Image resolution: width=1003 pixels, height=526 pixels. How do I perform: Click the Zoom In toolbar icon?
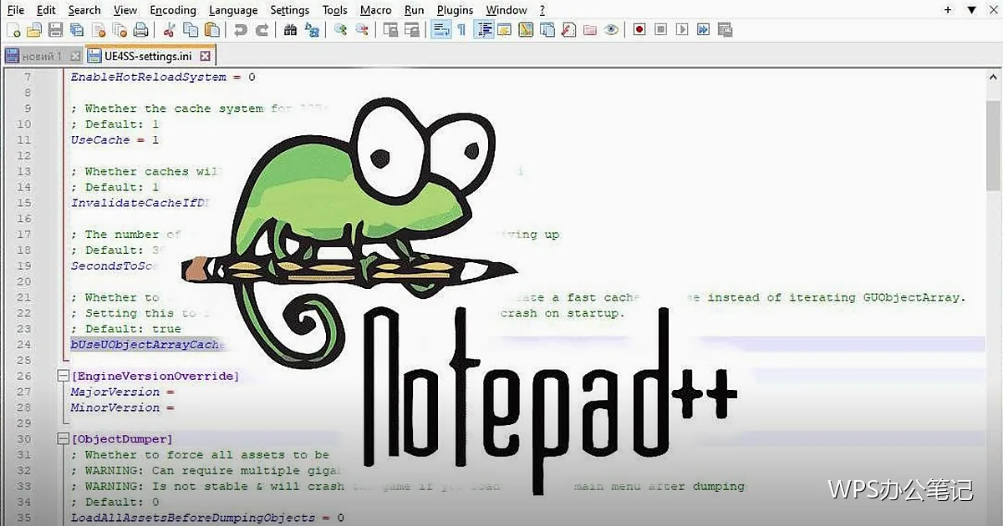click(x=340, y=30)
